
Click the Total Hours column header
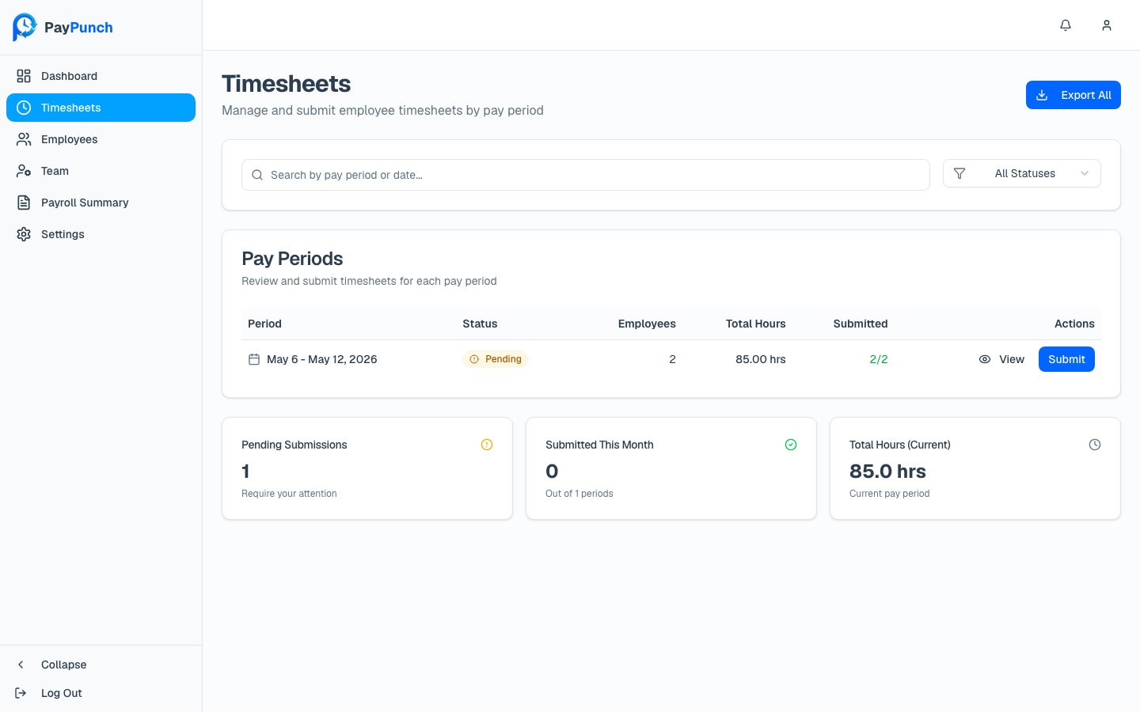click(756, 324)
